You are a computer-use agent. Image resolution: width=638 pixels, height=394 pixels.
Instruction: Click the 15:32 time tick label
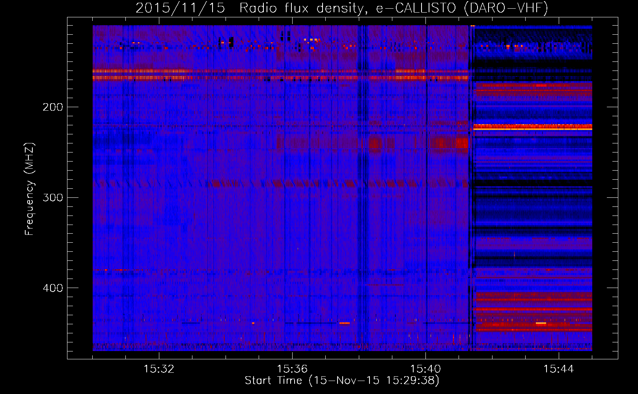(159, 369)
